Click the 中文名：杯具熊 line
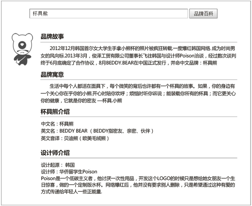The width and height of the screenshot is (252, 206). point(57,124)
